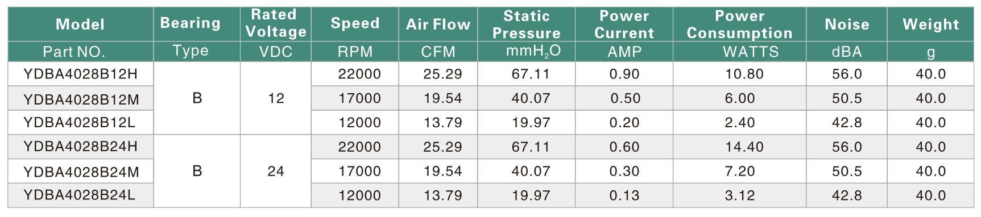Select the 0.13 AMP current value
This screenshot has height=217, width=981.
624,195
